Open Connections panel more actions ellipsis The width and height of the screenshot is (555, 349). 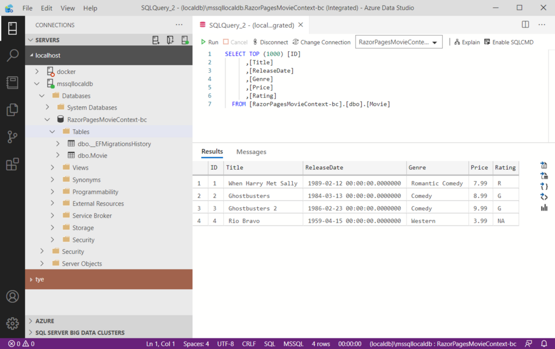click(x=179, y=25)
